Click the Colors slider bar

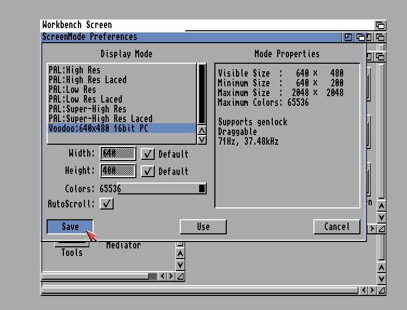tap(162, 188)
